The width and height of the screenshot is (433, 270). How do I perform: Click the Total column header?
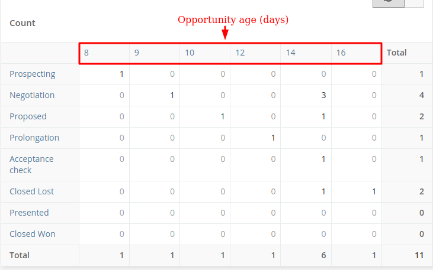(396, 53)
